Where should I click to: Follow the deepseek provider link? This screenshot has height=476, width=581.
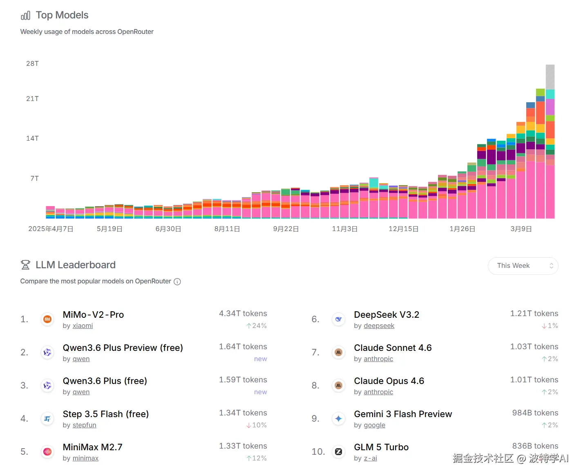(379, 326)
